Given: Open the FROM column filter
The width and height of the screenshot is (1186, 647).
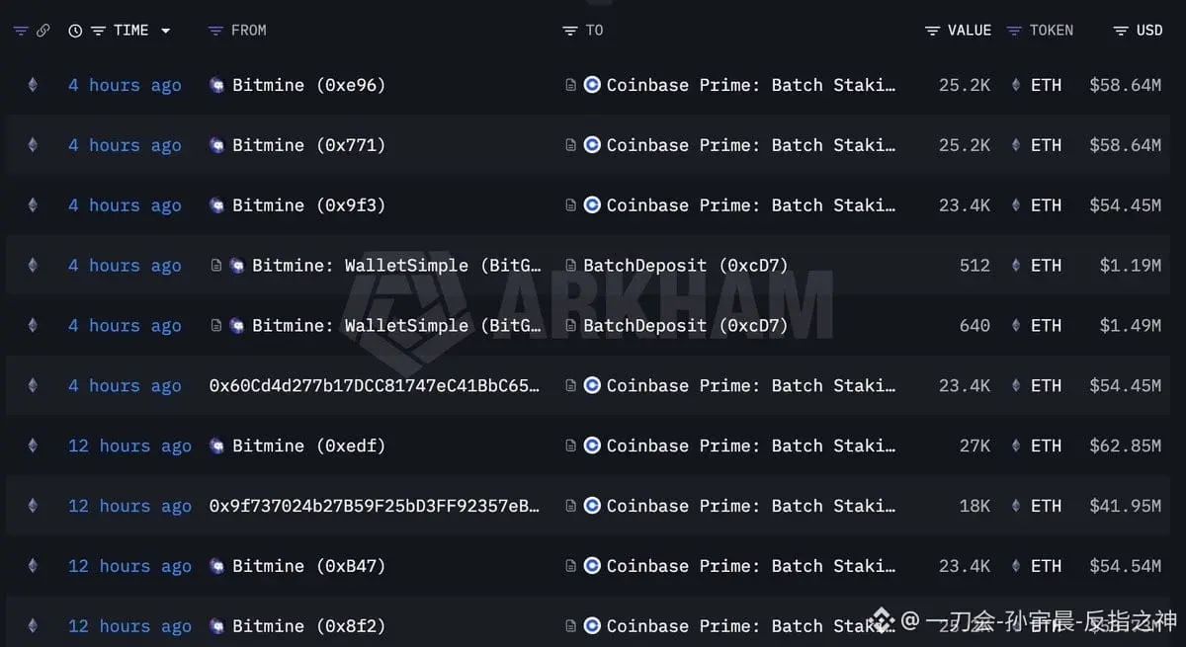Looking at the screenshot, I should 215,31.
